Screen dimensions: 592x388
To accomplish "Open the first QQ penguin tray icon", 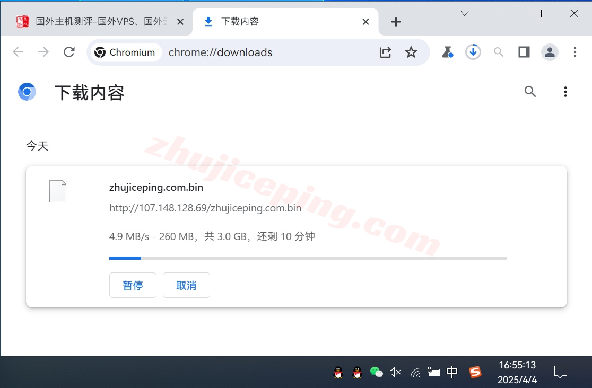I will [338, 373].
